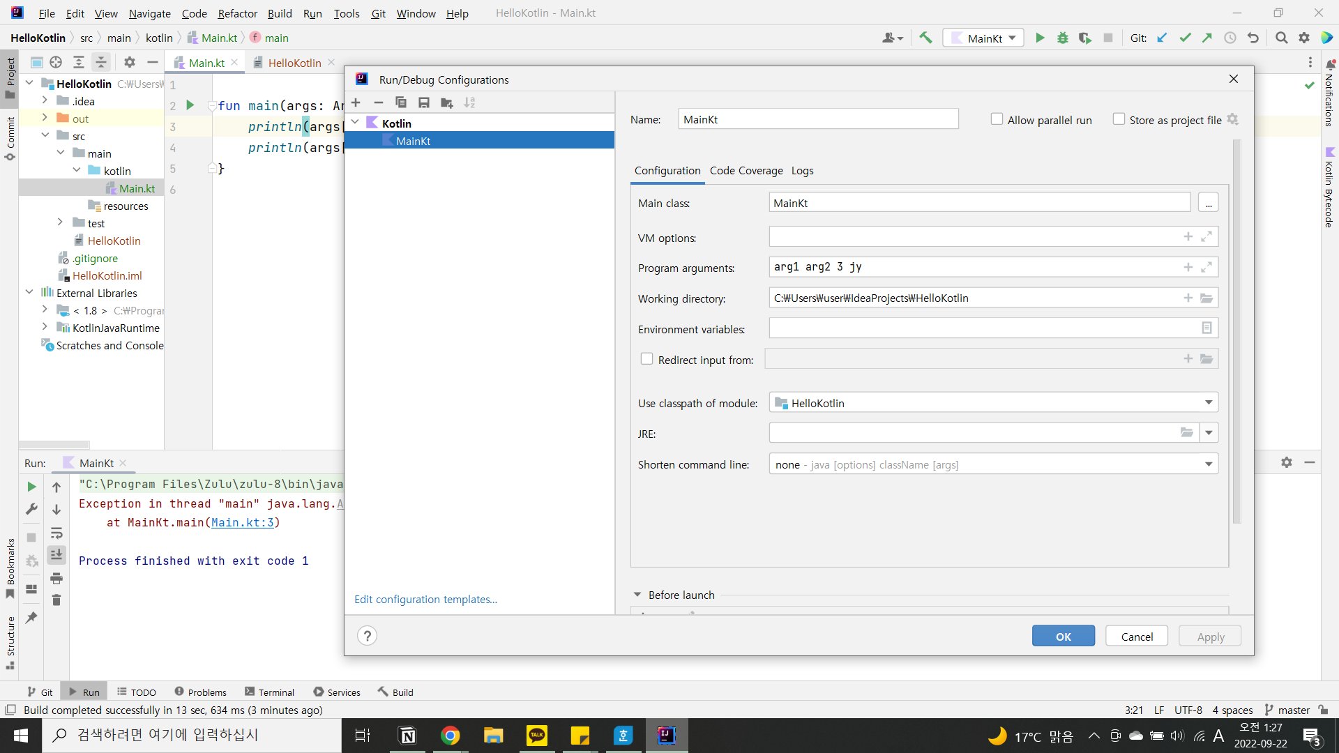This screenshot has width=1339, height=753.
Task: Open Chrome from the Windows taskbar
Action: [x=451, y=735]
